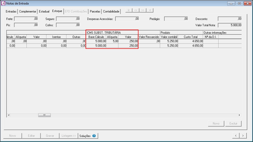
Task: Click the Notas de Entrada window icon
Action: pos(3,3)
